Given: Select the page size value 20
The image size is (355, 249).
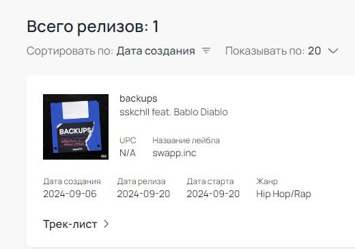Looking at the screenshot, I should click(314, 50).
